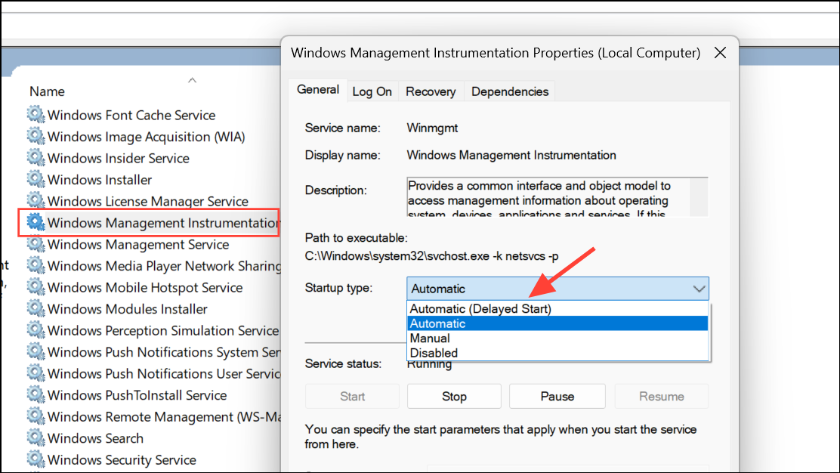The height and width of the screenshot is (473, 840).
Task: Click gear icon beside Windows License Manager Service
Action: point(36,200)
